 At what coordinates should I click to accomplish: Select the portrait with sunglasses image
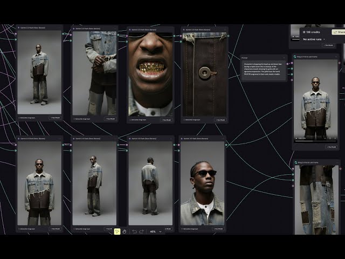(x=203, y=183)
